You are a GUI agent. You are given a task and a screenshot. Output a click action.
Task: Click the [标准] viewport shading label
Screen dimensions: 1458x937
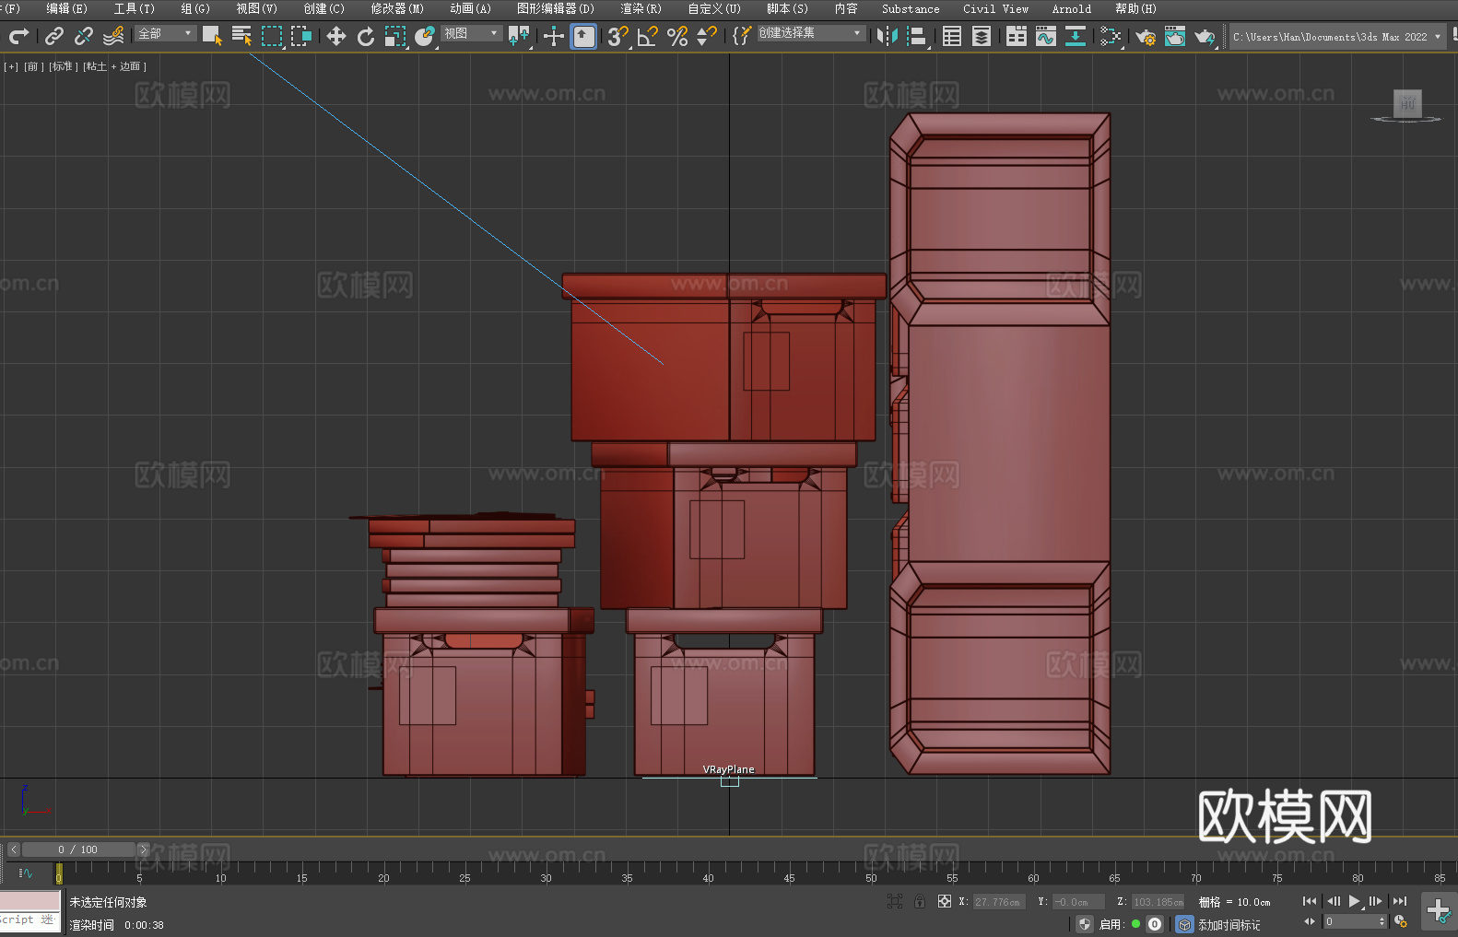click(64, 66)
